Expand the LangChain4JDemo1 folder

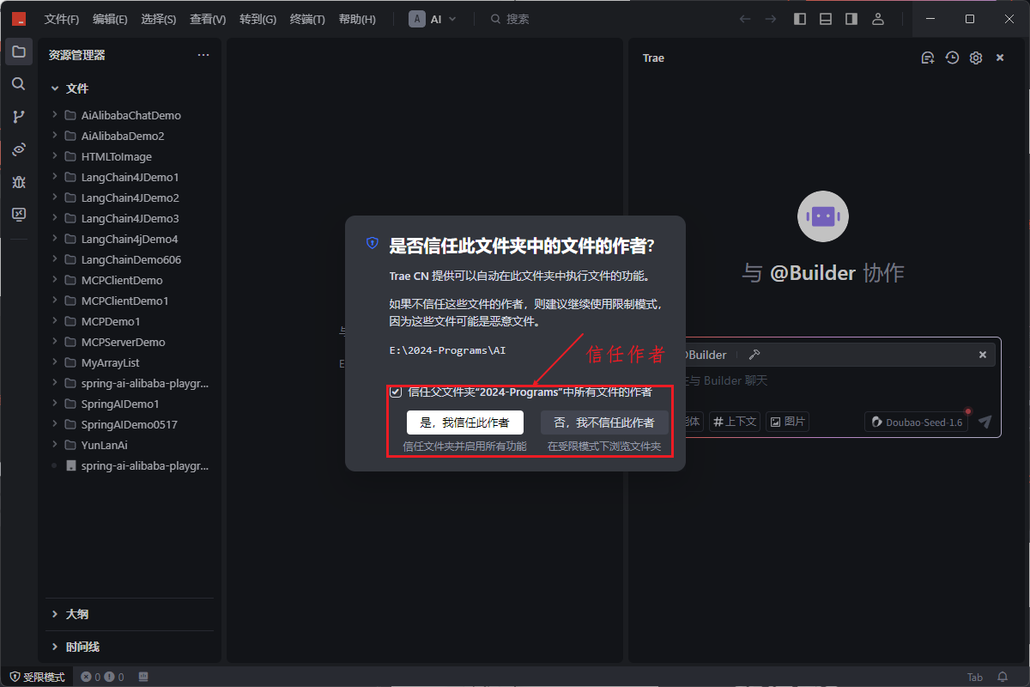point(55,177)
